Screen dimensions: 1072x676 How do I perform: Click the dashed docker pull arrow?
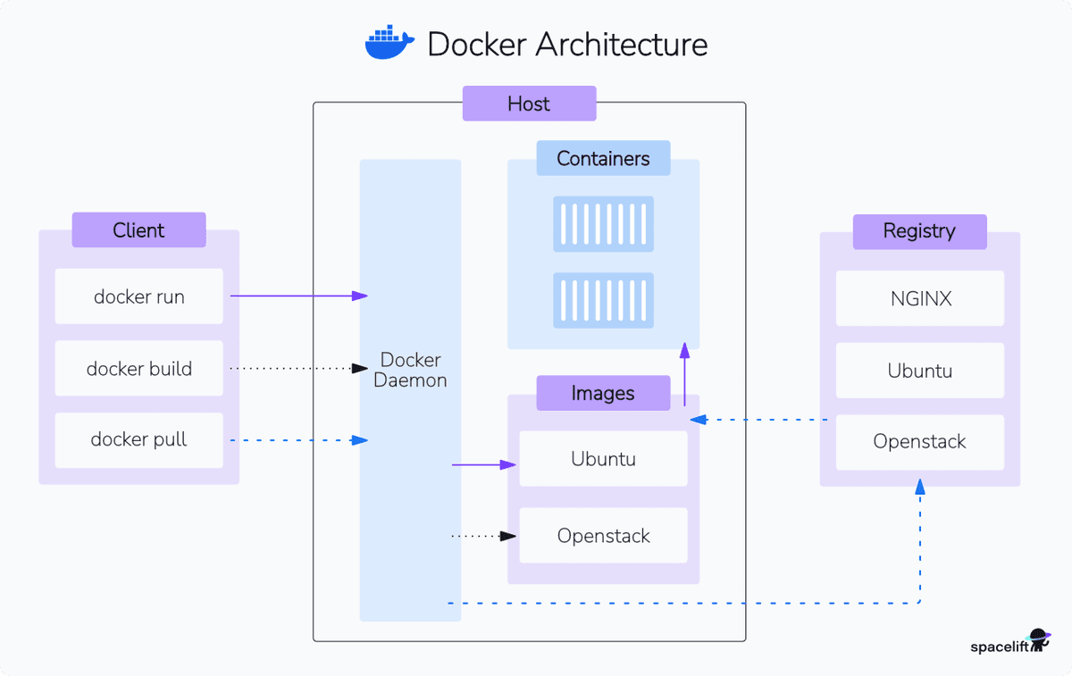click(299, 439)
